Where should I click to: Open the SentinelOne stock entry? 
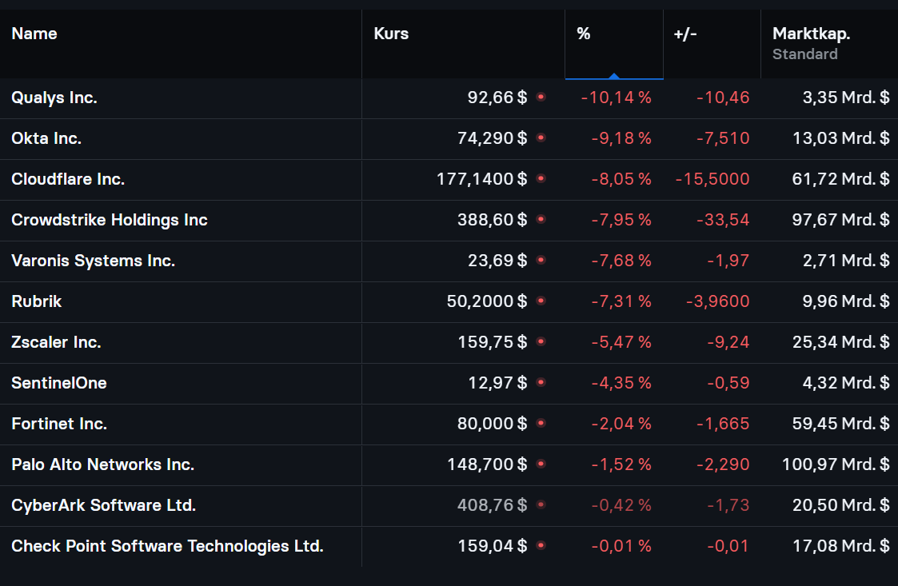[x=59, y=383]
